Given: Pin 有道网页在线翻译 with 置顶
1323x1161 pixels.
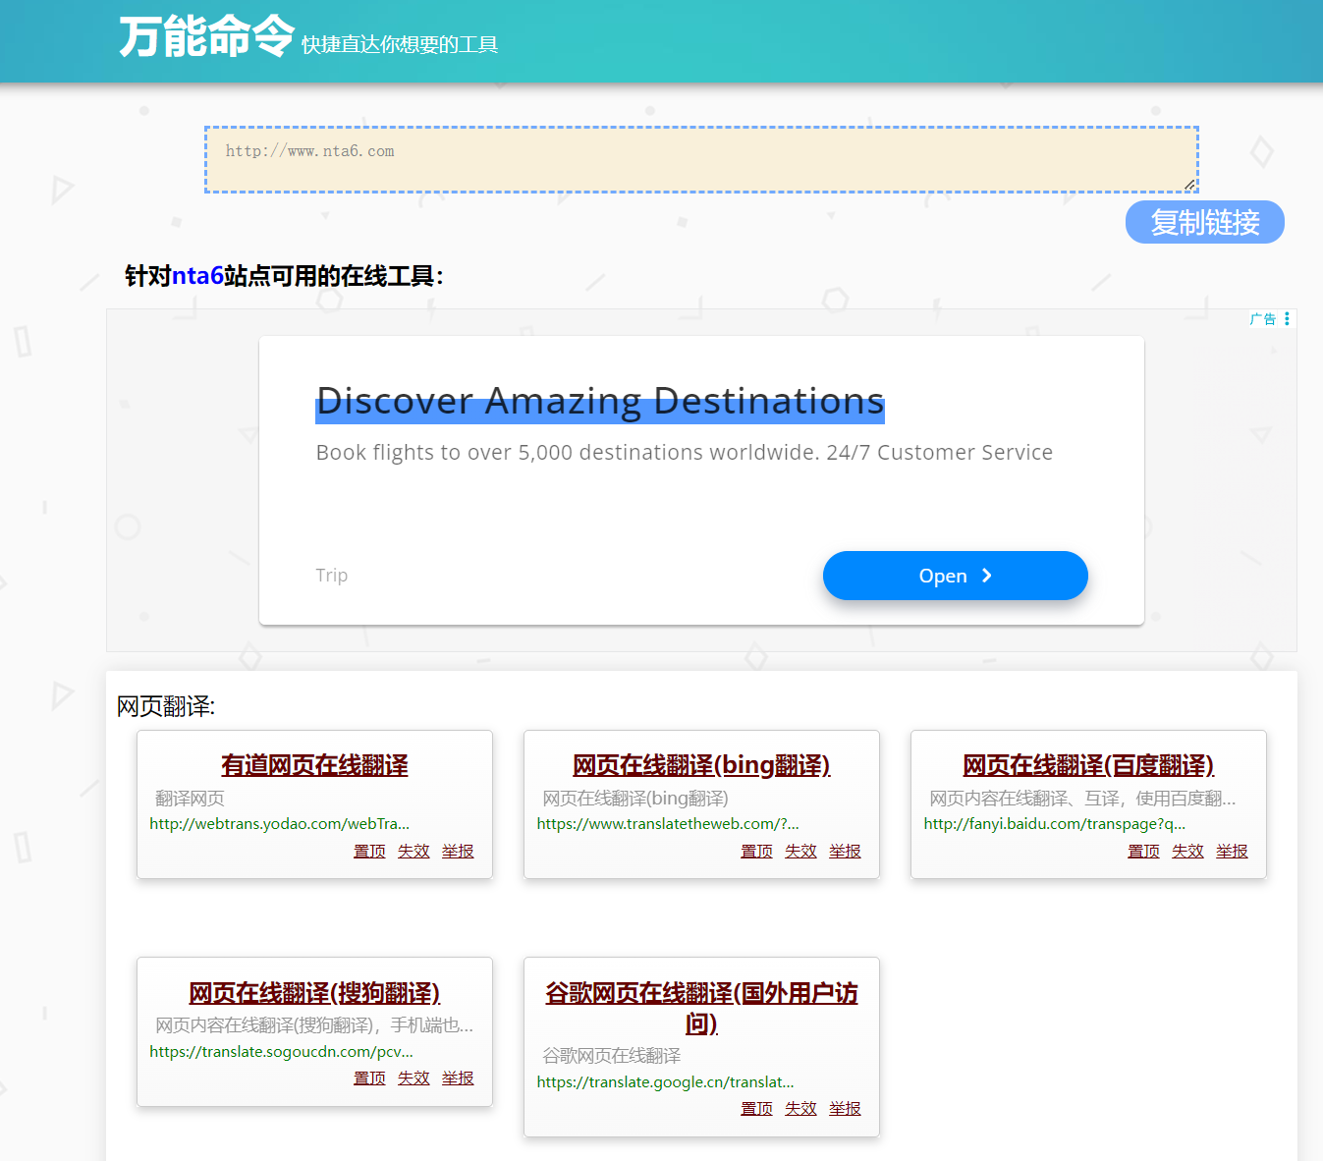Looking at the screenshot, I should 369,852.
